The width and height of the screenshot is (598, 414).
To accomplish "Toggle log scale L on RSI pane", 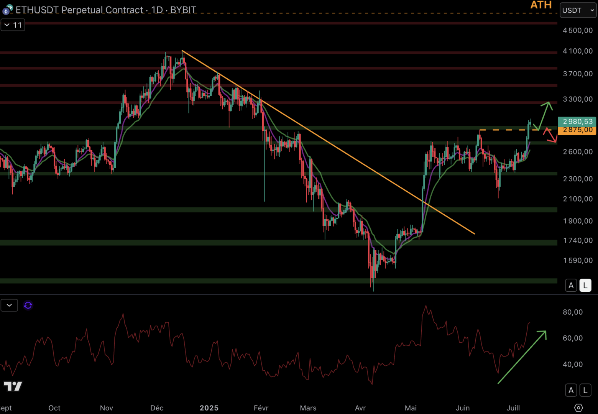I will [585, 390].
